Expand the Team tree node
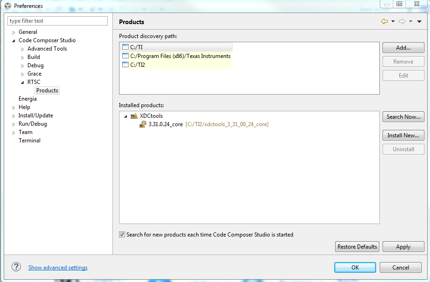The image size is (430, 282). pyautogui.click(x=13, y=133)
